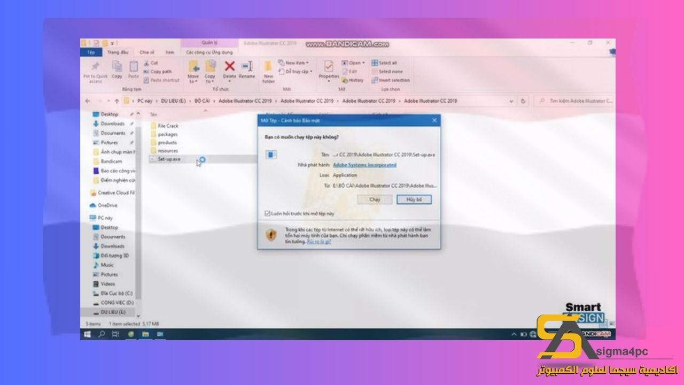Switch to Trang đầu tab
Screen dimensions: 684x385
[118, 52]
